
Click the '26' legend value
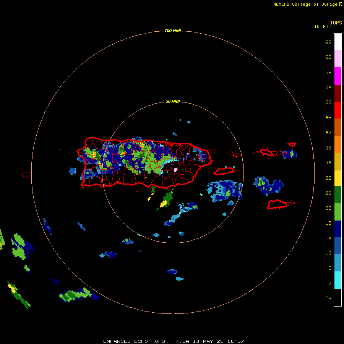pyautogui.click(x=328, y=193)
